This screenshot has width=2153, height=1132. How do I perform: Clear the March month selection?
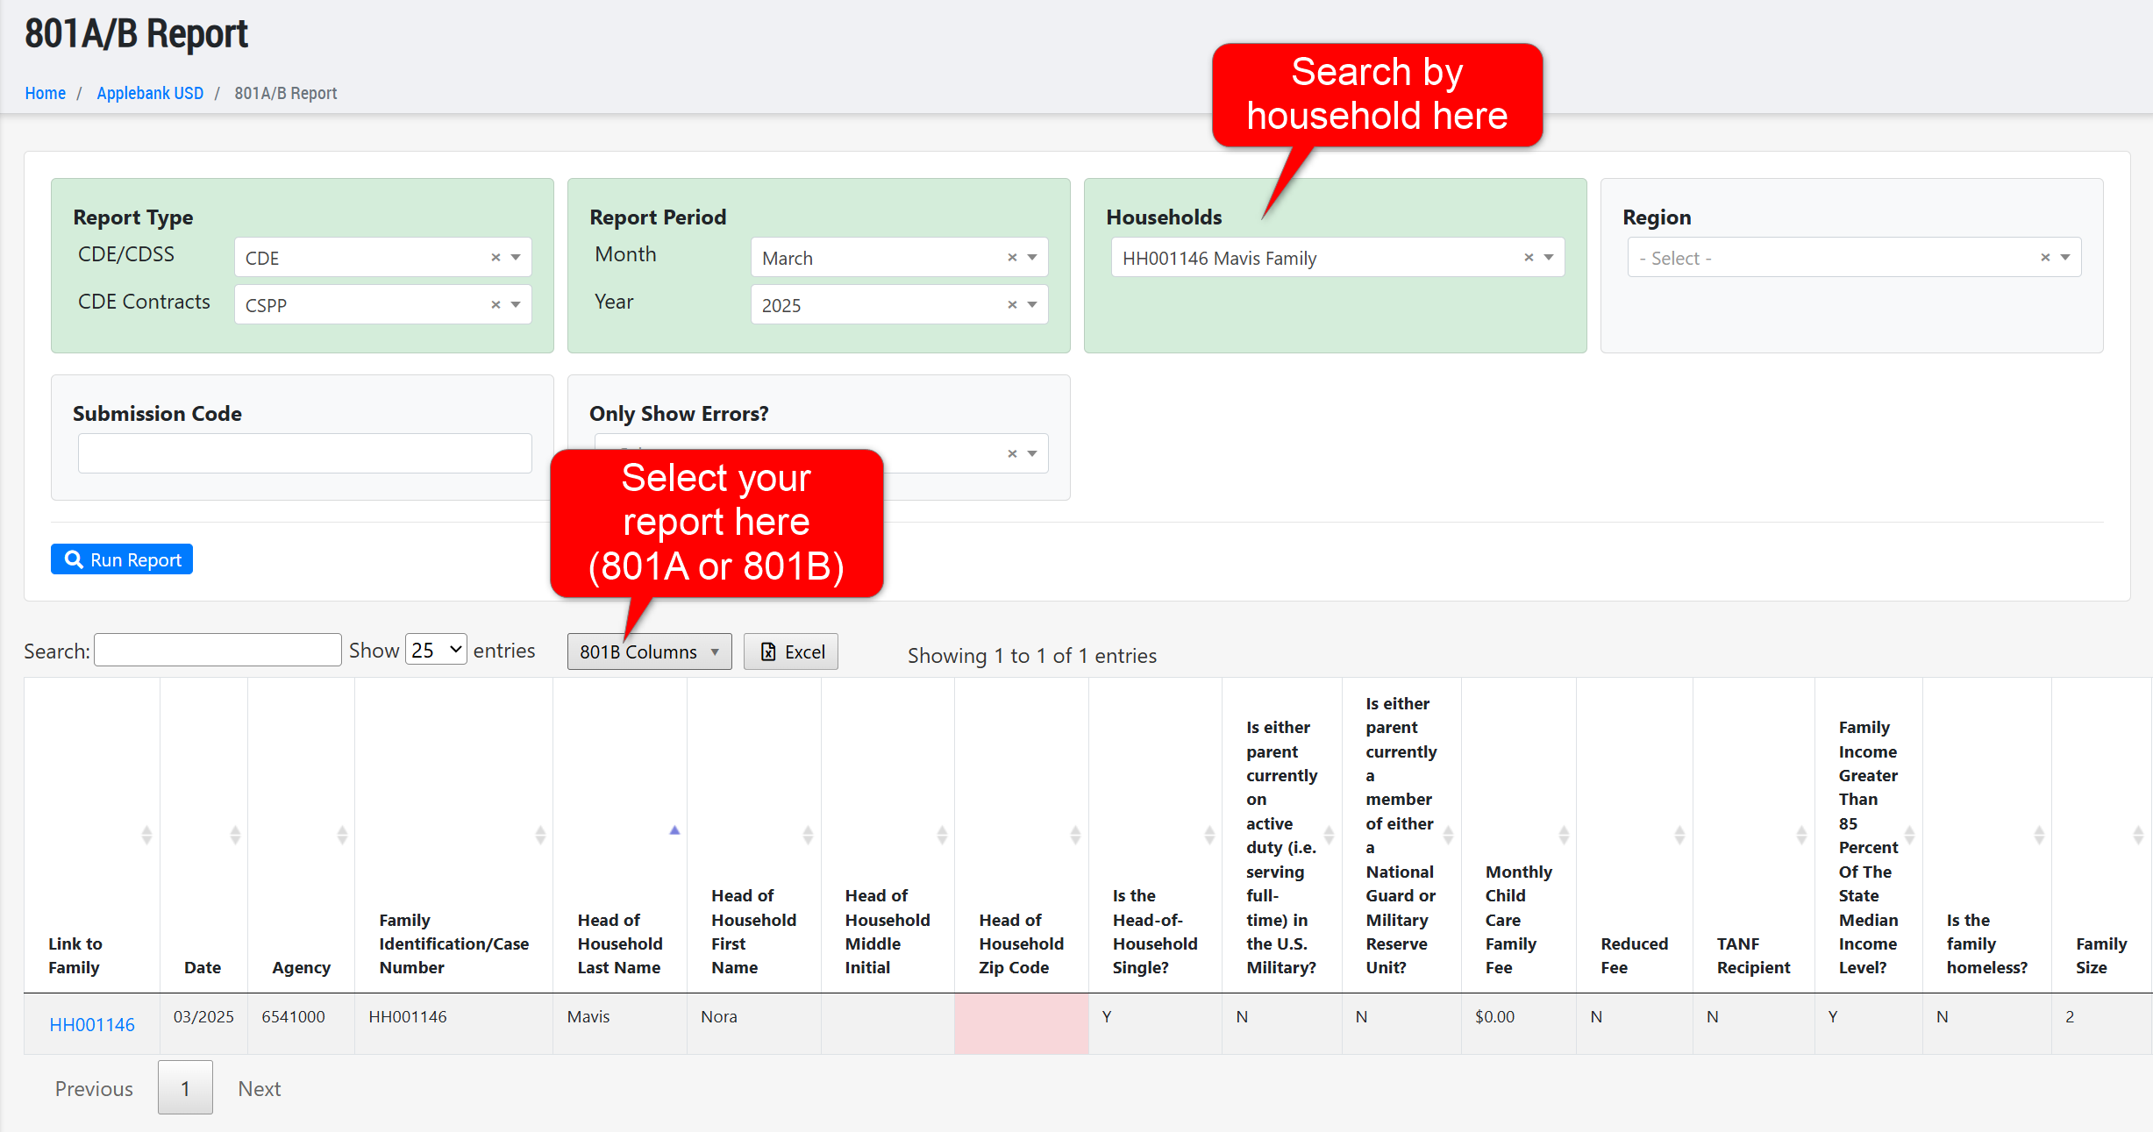point(1012,258)
